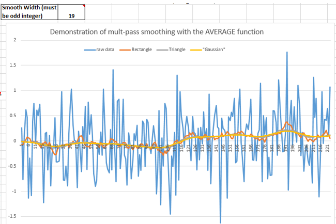
Task: Click the chart title about multi-pass smoothing
Action: pos(157,32)
